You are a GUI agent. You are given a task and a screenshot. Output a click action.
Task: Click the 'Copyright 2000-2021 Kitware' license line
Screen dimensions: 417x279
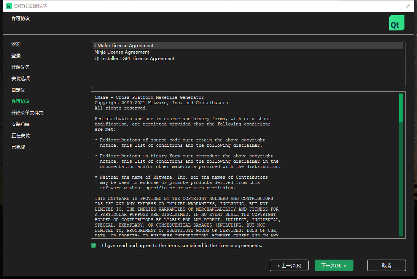[161, 103]
